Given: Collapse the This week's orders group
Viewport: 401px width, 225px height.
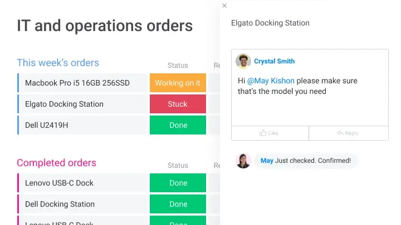Looking at the screenshot, I should 58,63.
